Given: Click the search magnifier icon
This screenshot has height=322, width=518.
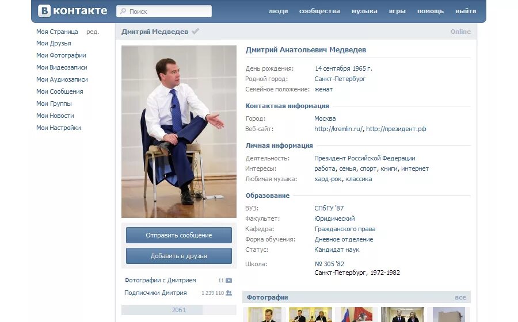Looking at the screenshot, I should pos(123,11).
